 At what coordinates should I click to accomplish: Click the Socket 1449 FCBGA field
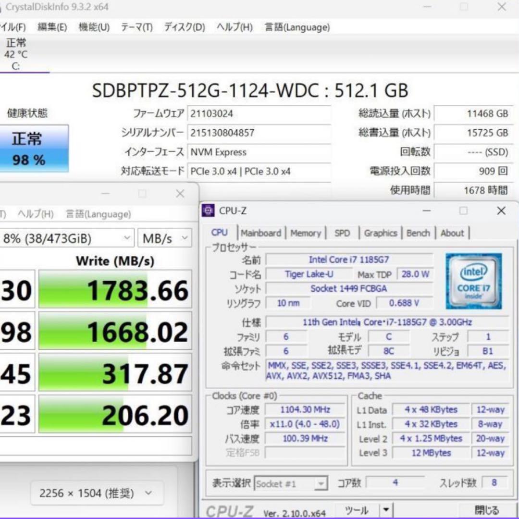[x=349, y=289]
